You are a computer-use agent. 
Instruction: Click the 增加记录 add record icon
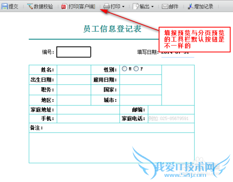coord(190,7)
